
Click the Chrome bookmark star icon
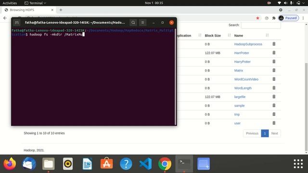[258, 18]
